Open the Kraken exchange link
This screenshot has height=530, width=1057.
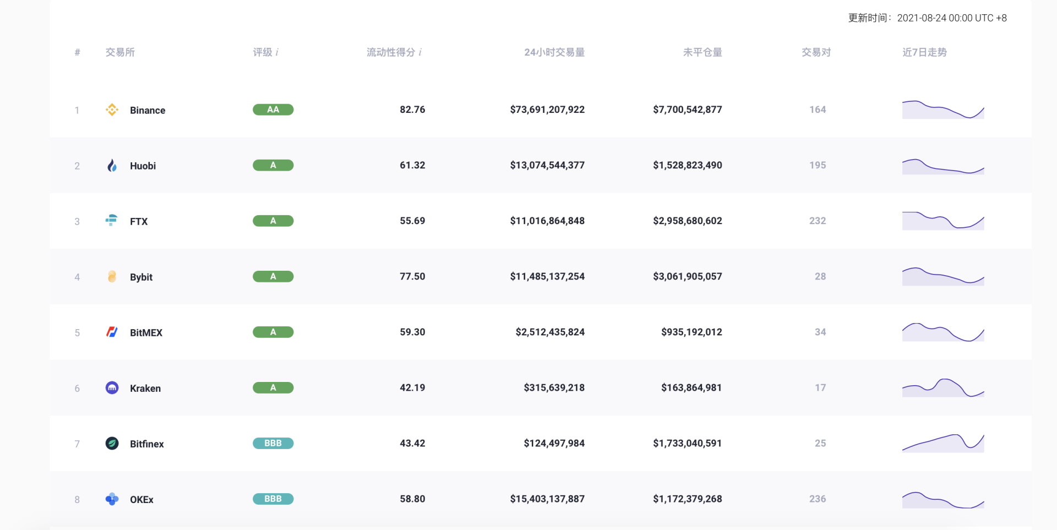click(x=145, y=388)
